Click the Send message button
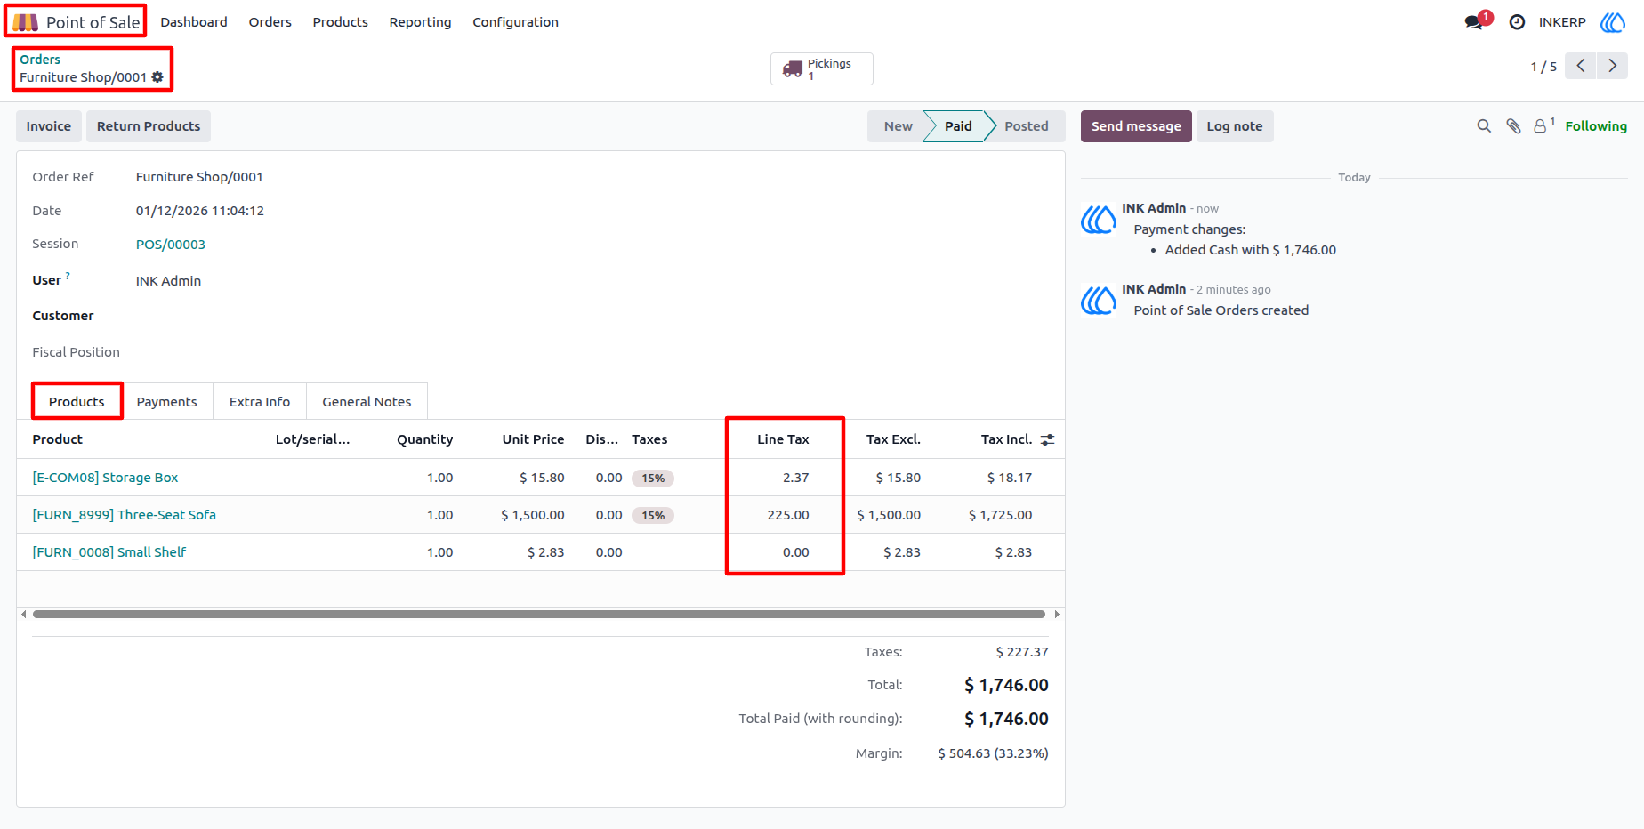This screenshot has width=1644, height=829. 1136,126
